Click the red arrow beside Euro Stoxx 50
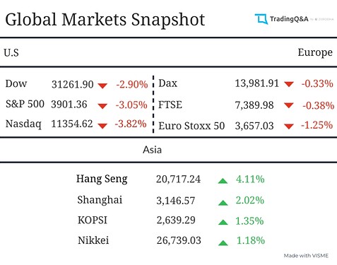The image size is (337, 265). pos(289,126)
